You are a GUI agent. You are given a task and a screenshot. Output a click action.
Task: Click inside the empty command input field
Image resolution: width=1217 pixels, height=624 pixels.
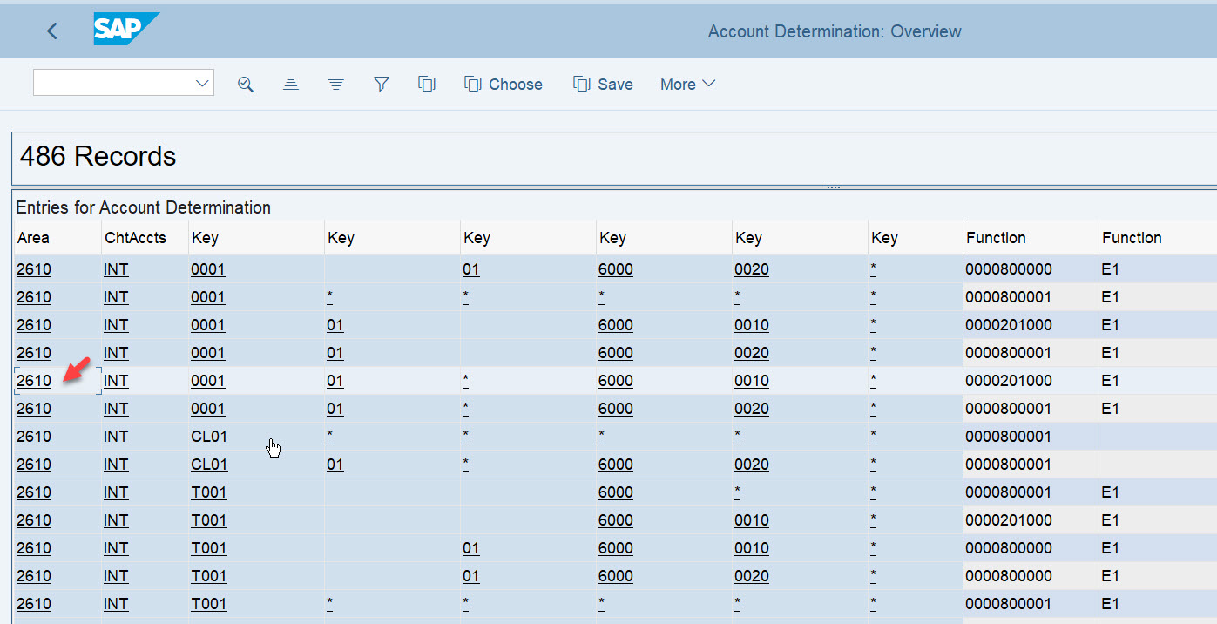click(x=113, y=82)
